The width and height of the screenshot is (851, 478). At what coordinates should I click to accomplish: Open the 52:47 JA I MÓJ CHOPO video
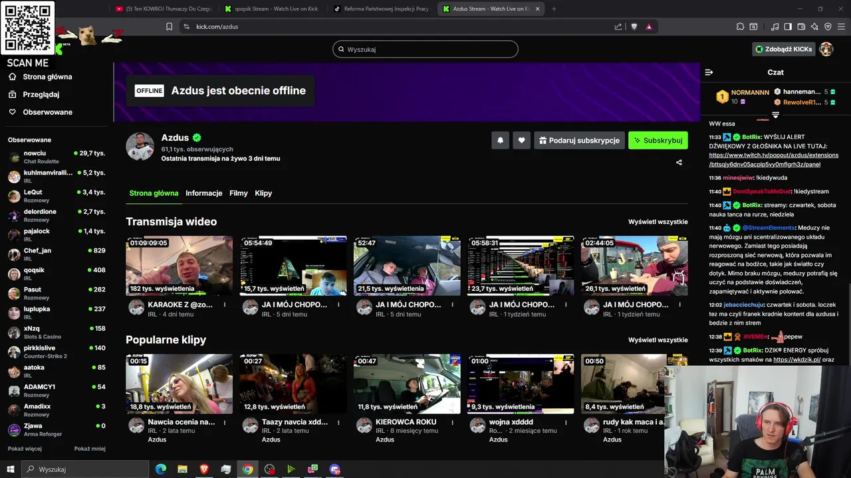(x=407, y=266)
